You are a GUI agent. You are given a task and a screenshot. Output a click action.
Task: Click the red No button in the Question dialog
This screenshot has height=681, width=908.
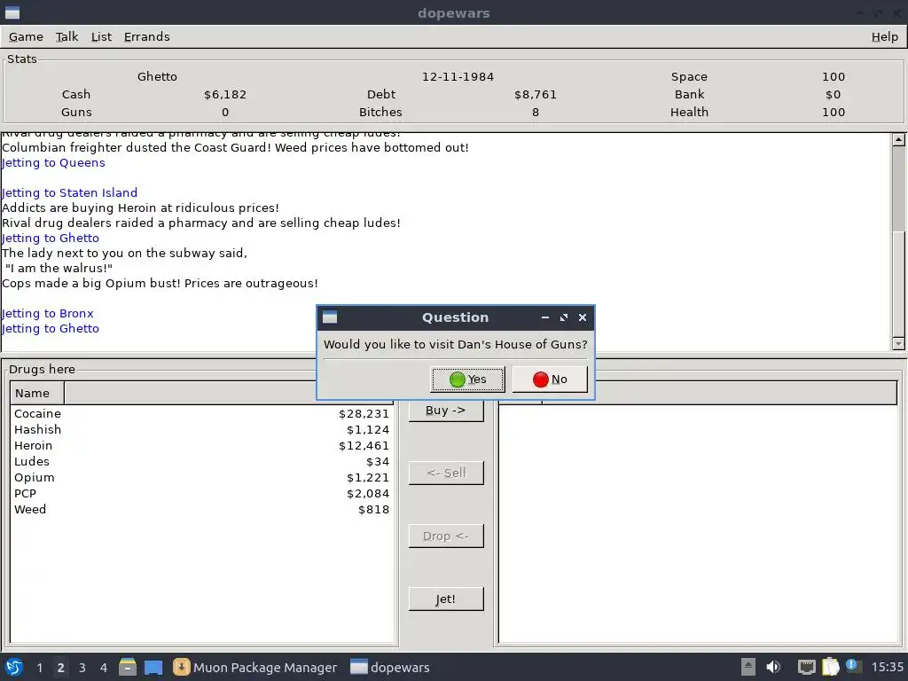[x=550, y=380]
